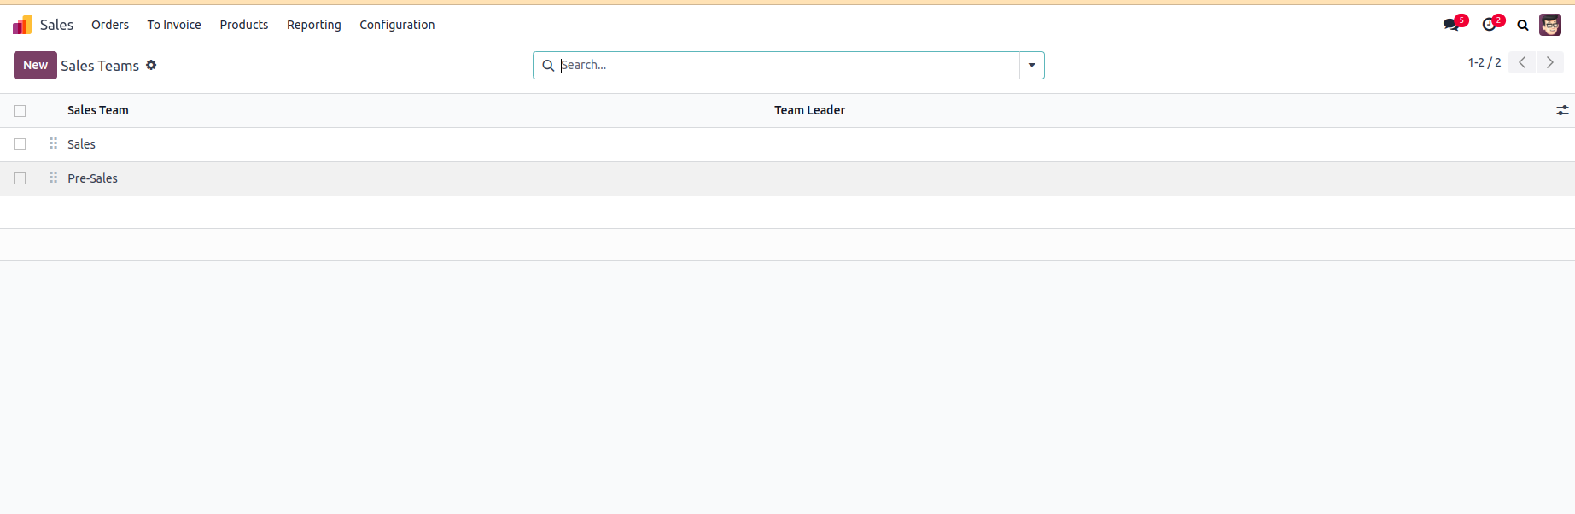
Task: Go to next page arrow
Action: pyautogui.click(x=1550, y=62)
